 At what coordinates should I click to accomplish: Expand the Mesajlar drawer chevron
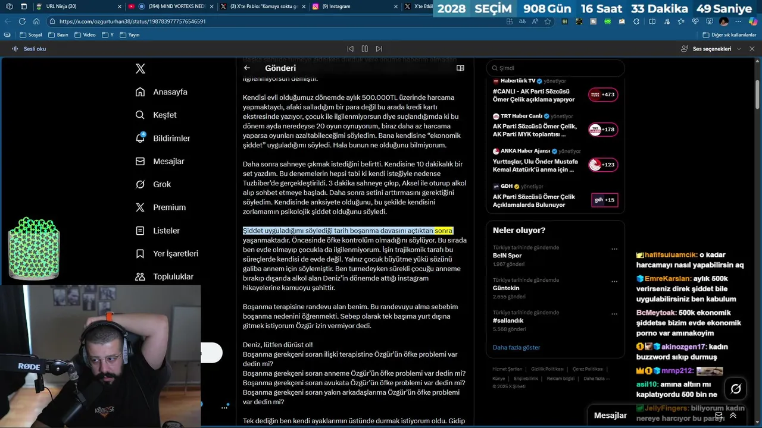pos(733,416)
